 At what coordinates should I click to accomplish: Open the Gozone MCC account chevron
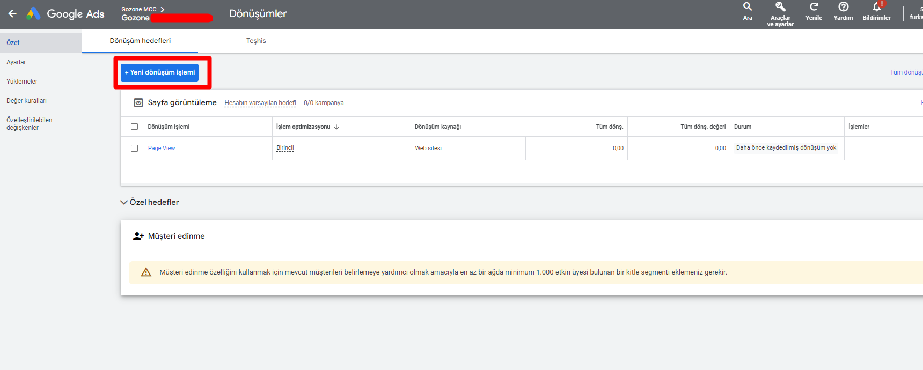pos(163,9)
